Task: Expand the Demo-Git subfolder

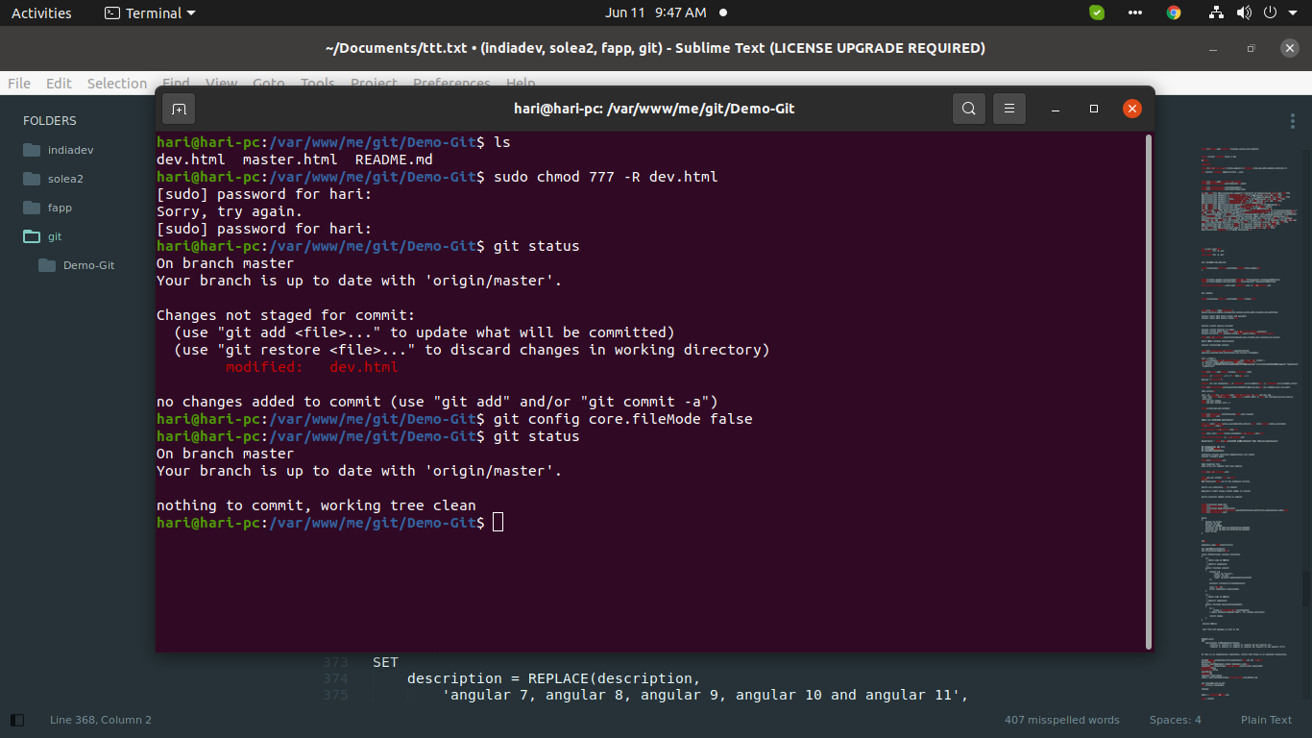Action: [x=47, y=265]
